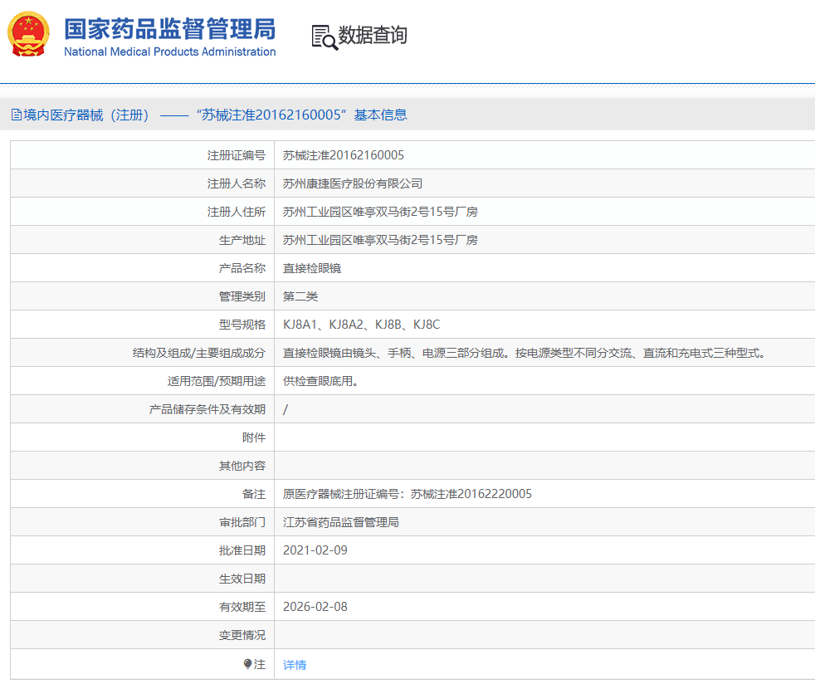Click 供检查眼底用。 intended use value
The height and width of the screenshot is (689, 815).
coord(320,381)
